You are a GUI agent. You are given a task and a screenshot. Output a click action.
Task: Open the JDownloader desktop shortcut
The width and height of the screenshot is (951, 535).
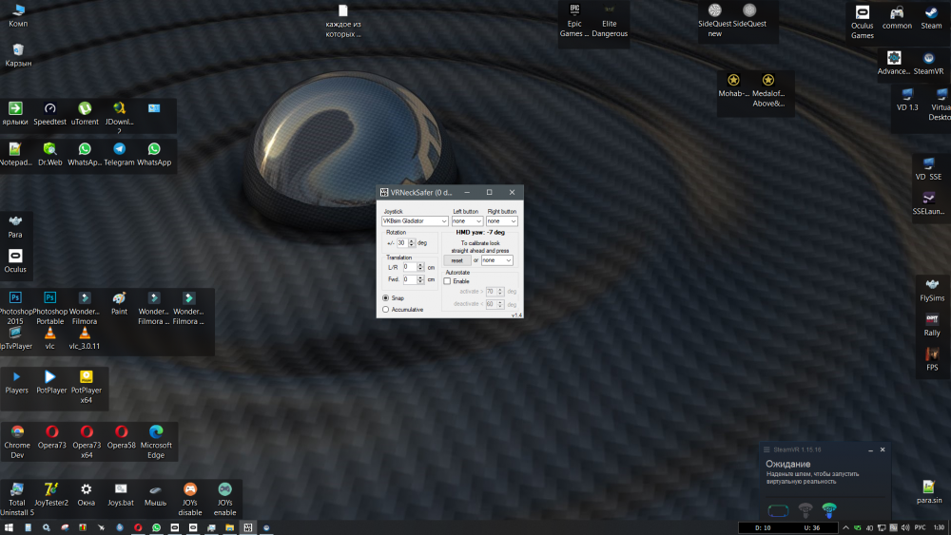tap(119, 118)
